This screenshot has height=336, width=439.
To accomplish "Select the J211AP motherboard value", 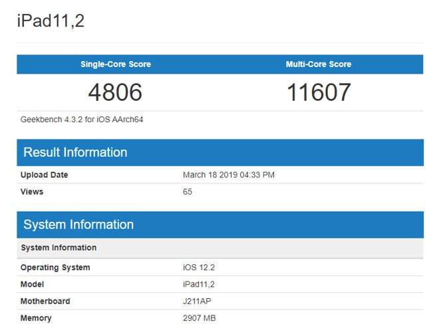I will (197, 301).
